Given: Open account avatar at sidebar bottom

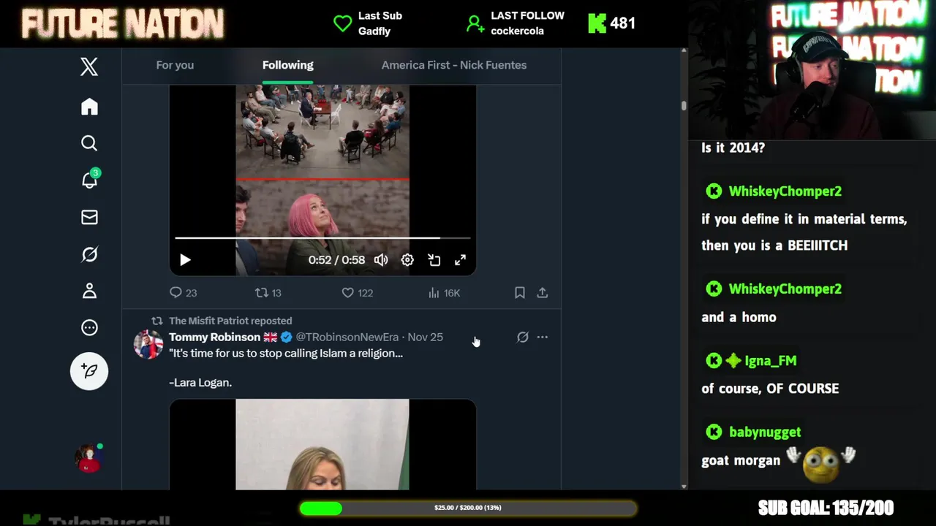Looking at the screenshot, I should [x=89, y=458].
